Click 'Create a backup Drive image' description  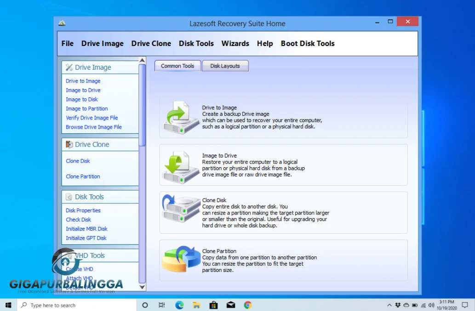coord(236,114)
